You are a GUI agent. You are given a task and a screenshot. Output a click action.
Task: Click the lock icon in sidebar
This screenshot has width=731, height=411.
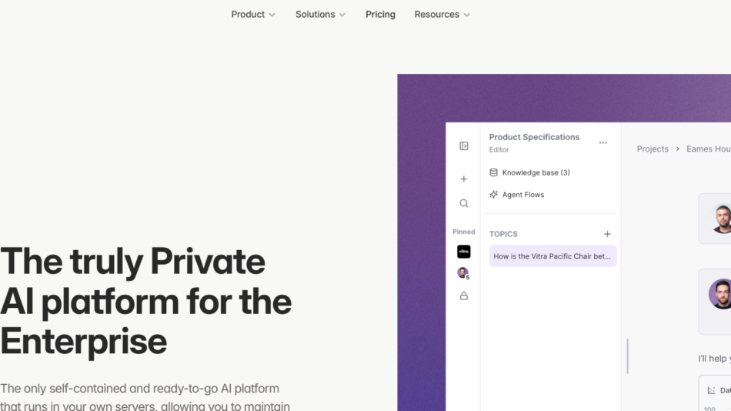464,296
